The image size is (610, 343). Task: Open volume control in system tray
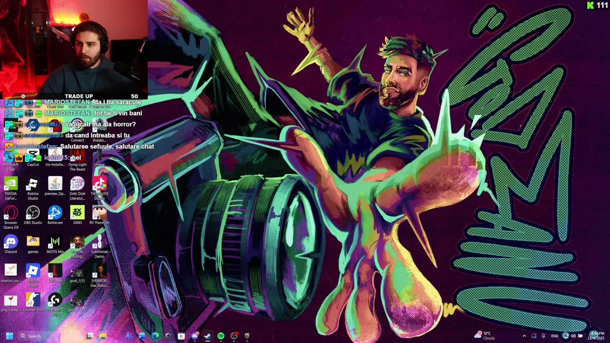coord(573,336)
